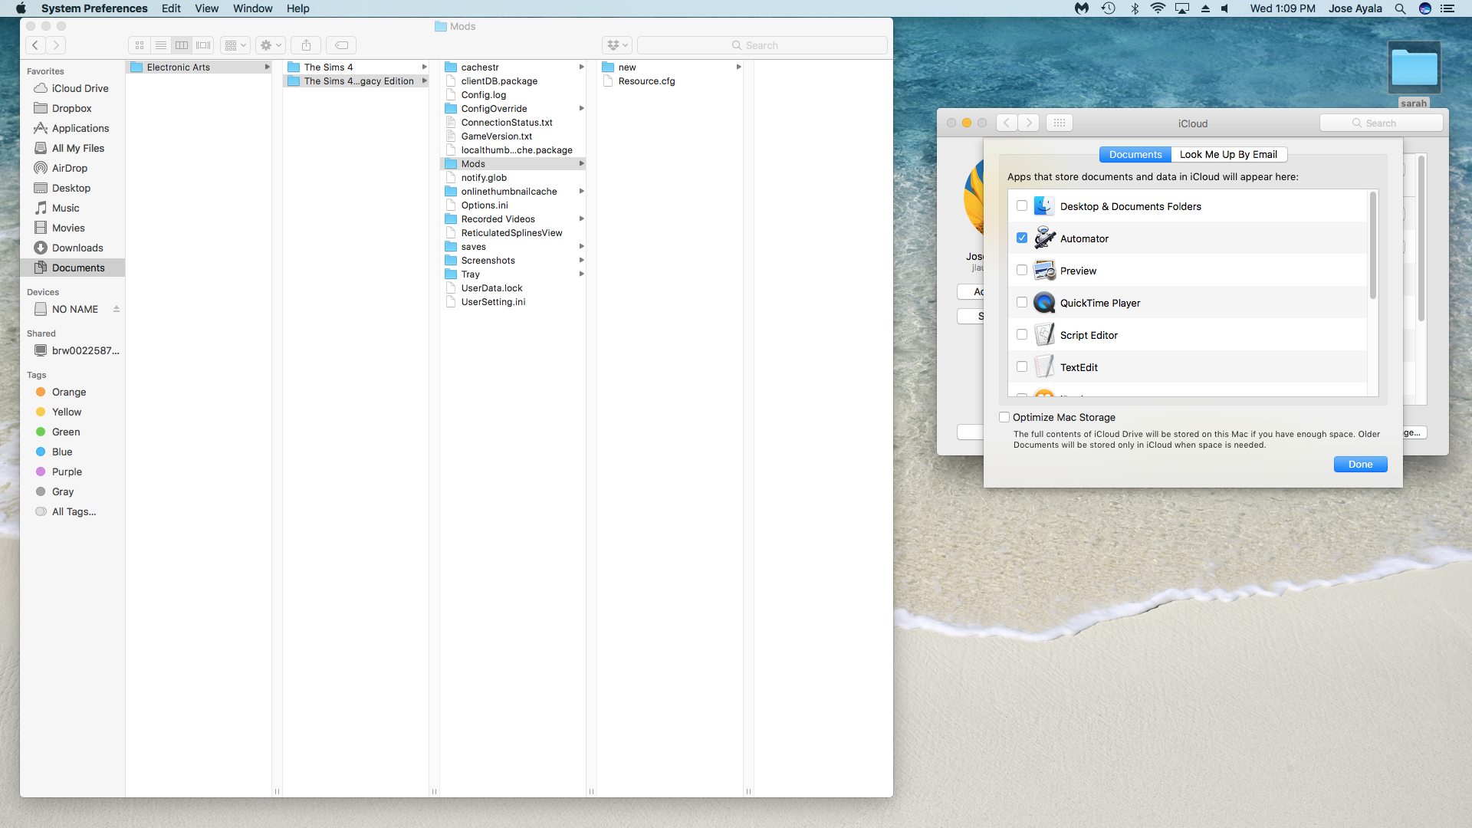The width and height of the screenshot is (1472, 828).
Task: Toggle Optimize Mac Storage checkbox
Action: [x=1004, y=417]
